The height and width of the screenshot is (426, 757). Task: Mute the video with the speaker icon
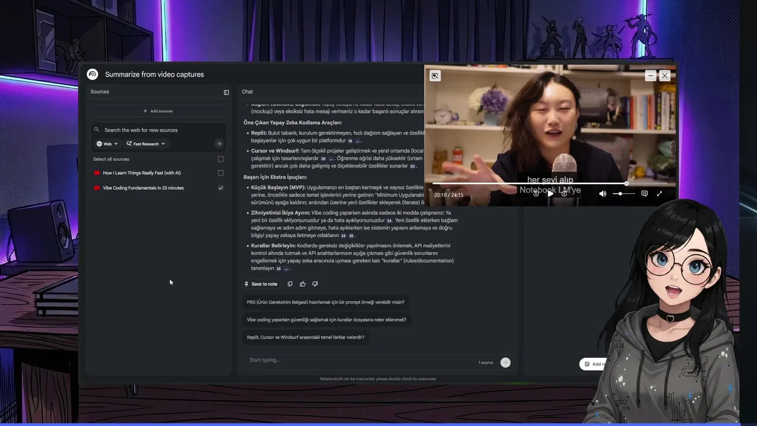603,193
